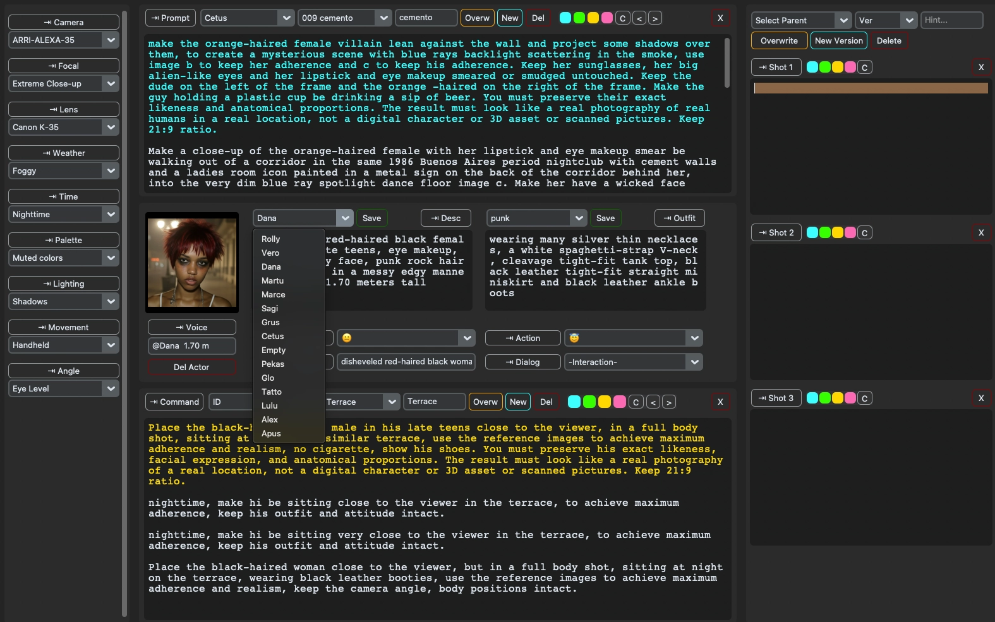This screenshot has height=622, width=995.
Task: Remove Shot 1 with its X button
Action: tap(981, 67)
